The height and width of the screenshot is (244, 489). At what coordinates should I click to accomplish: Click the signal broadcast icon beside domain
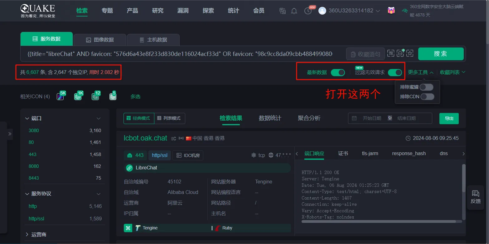pyautogui.click(x=181, y=138)
